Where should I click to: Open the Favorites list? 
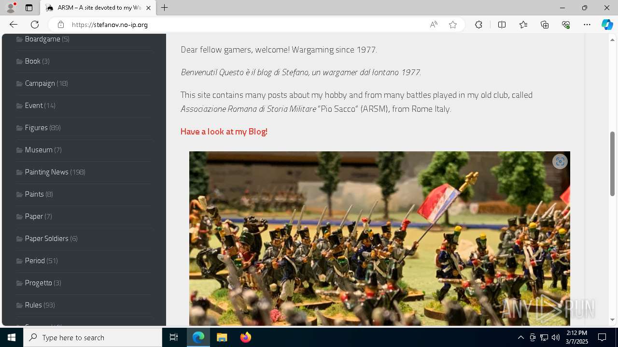(x=523, y=25)
